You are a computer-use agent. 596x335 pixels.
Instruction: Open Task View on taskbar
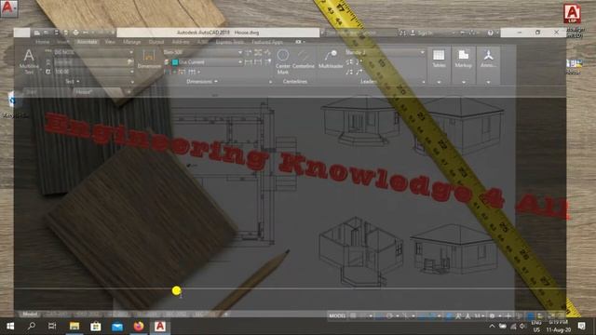pos(52,327)
